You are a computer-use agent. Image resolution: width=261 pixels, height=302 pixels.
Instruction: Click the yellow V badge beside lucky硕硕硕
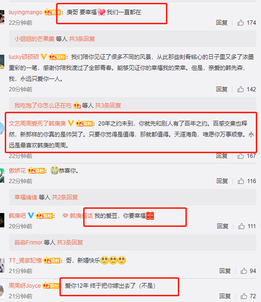(x=44, y=57)
